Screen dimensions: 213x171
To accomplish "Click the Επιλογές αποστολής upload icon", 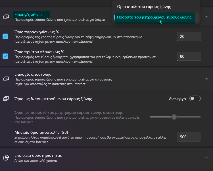I will (6, 79).
